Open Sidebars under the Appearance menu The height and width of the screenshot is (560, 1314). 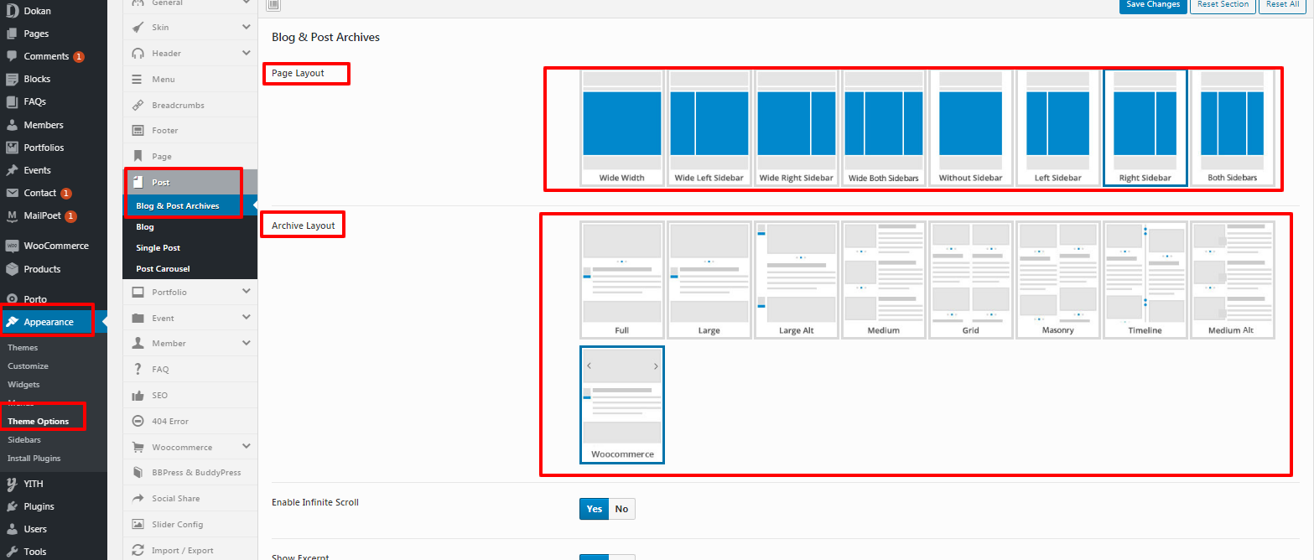(x=24, y=439)
